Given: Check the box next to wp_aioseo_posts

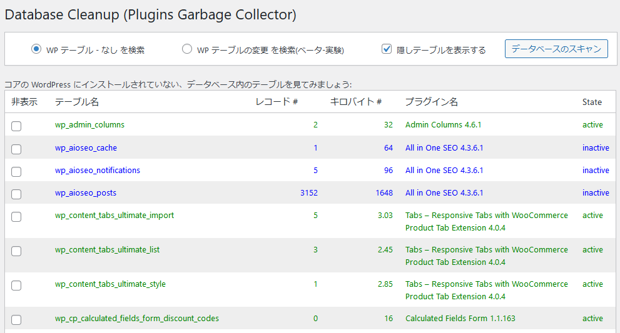Looking at the screenshot, I should point(16,194).
